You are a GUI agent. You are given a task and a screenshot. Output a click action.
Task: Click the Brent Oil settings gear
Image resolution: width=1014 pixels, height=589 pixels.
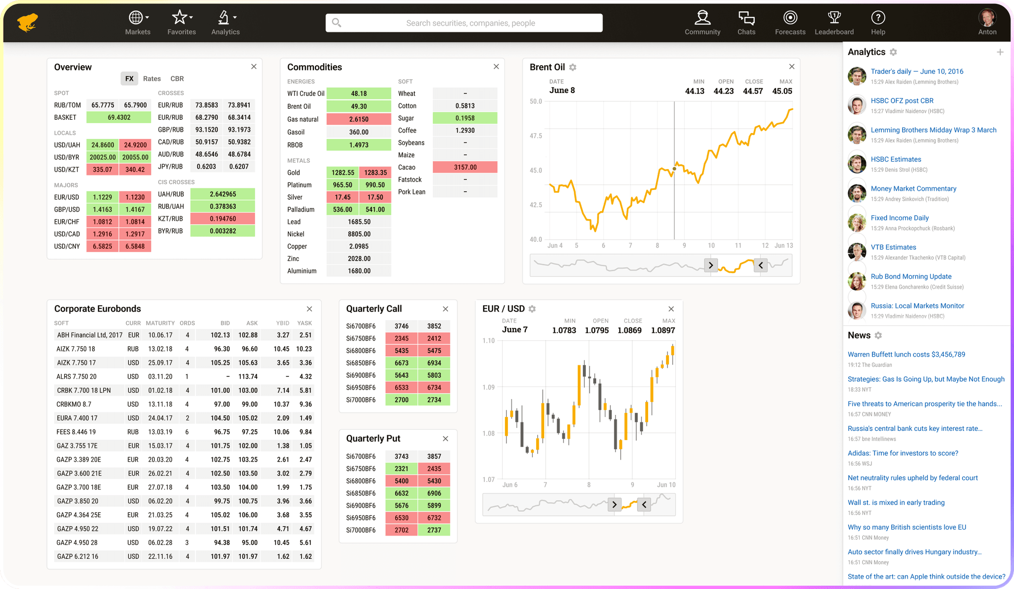pyautogui.click(x=573, y=67)
